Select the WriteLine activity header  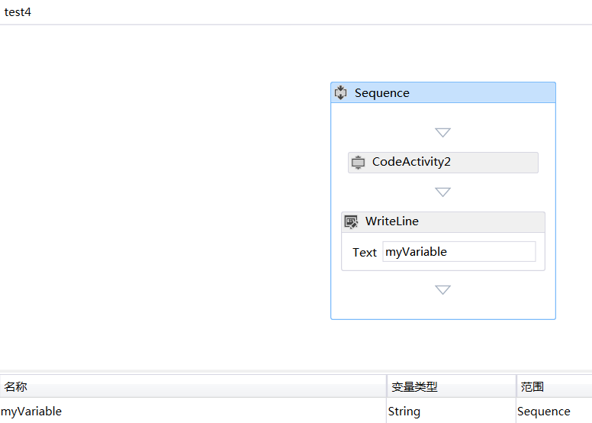pos(443,222)
